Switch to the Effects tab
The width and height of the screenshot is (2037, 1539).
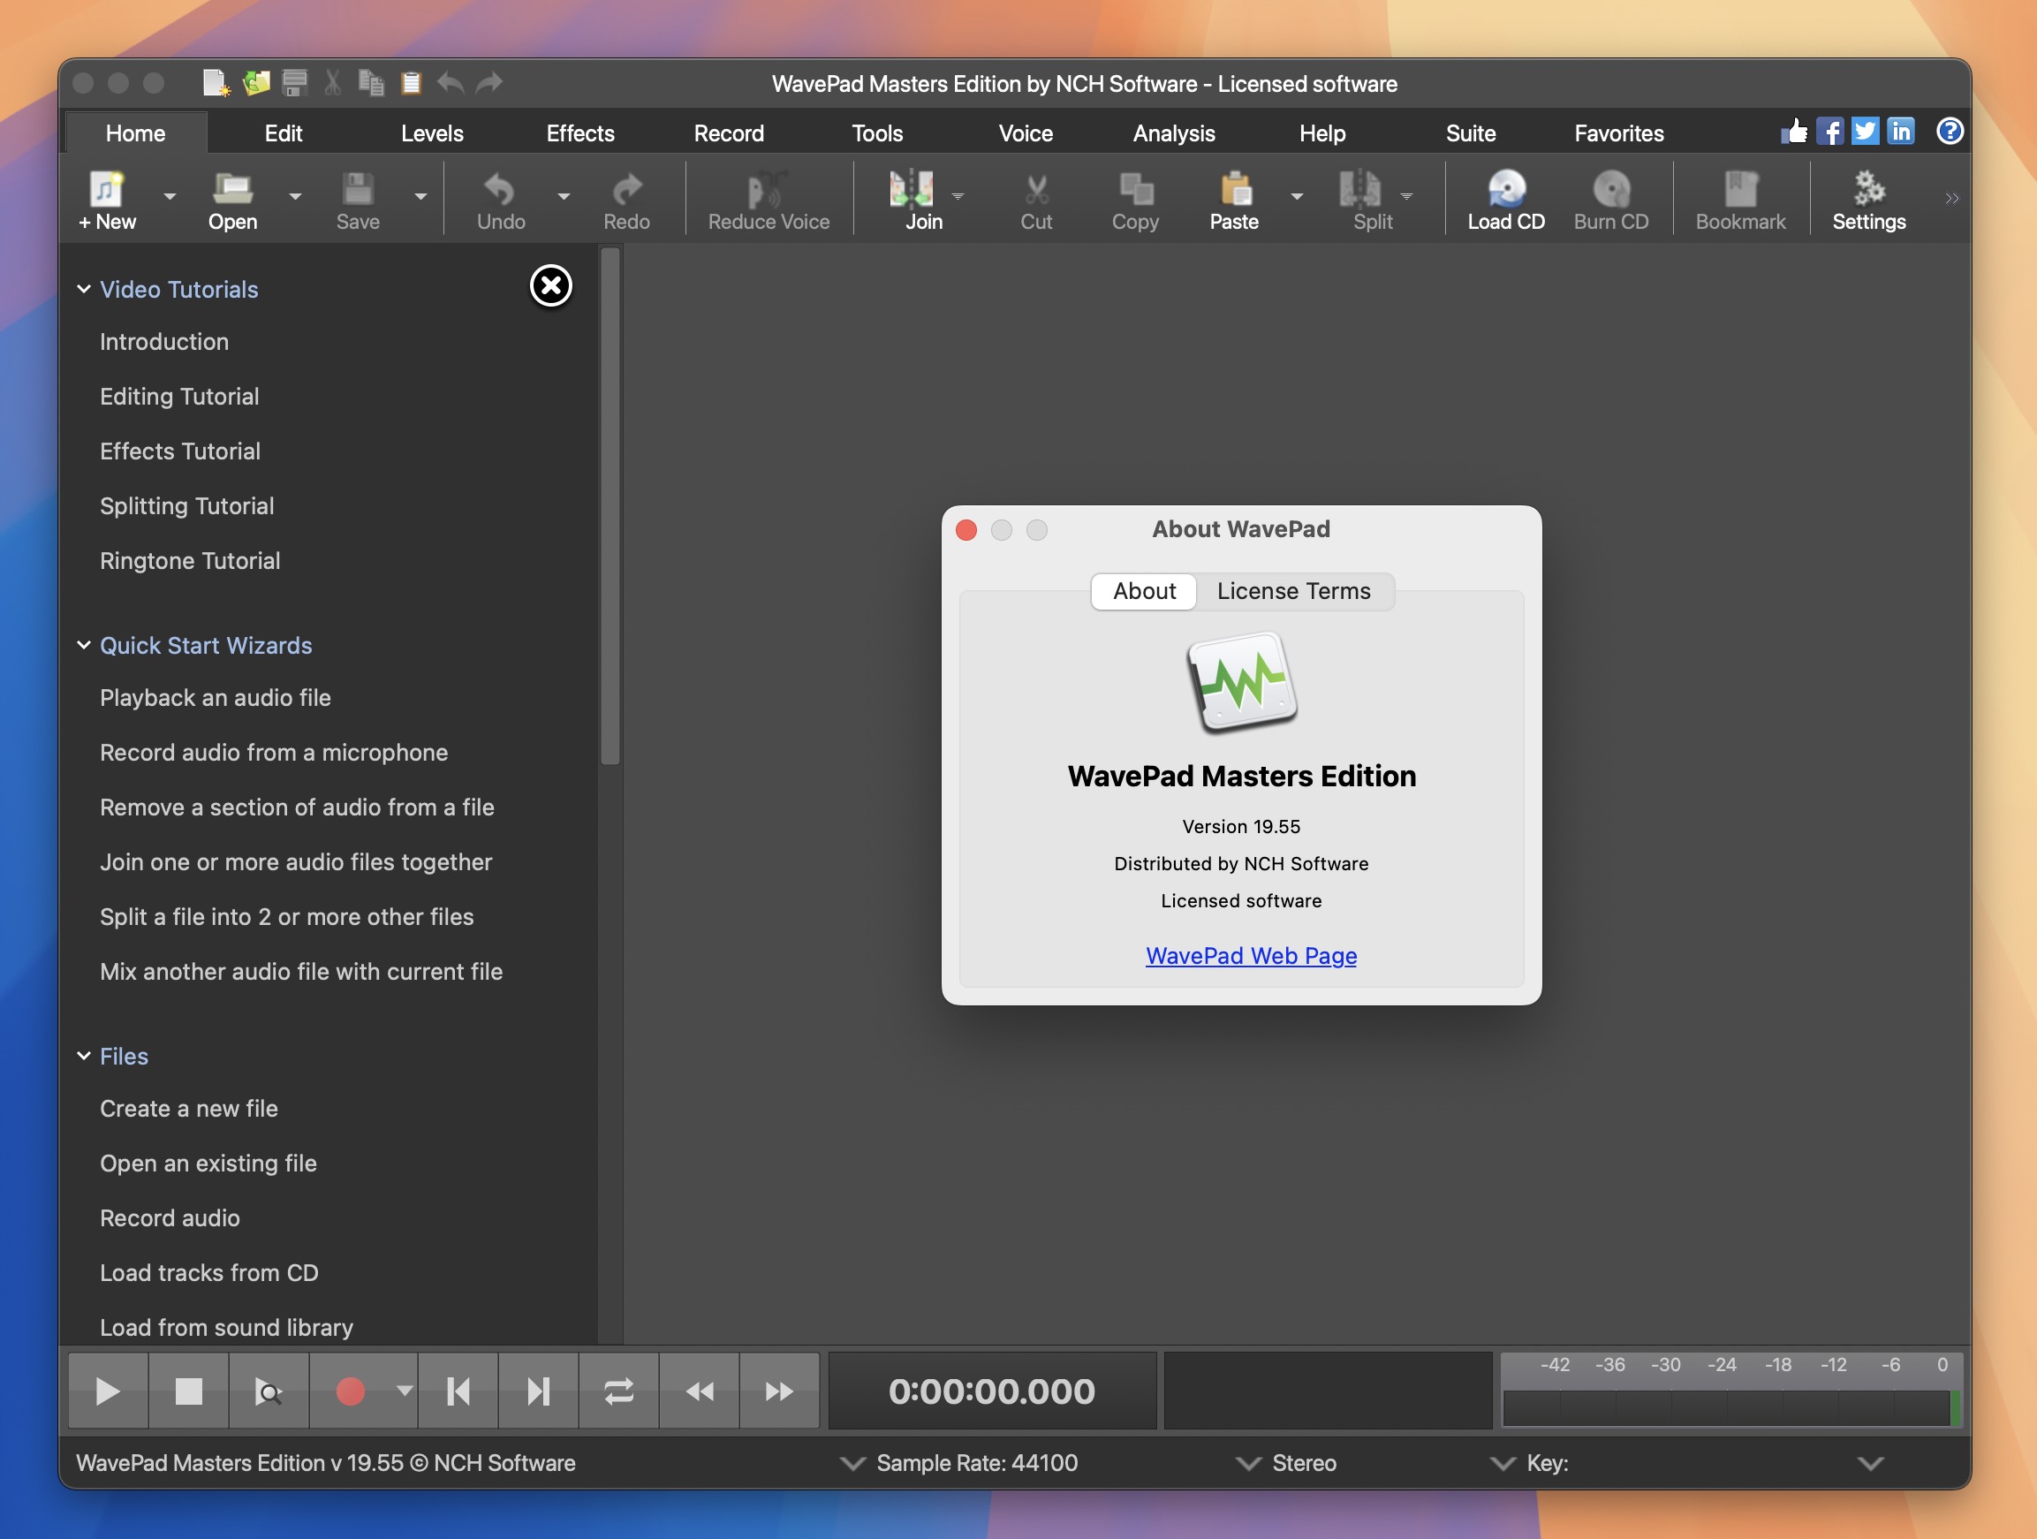pos(580,133)
